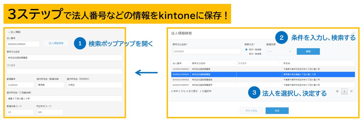This screenshot has height=123, width=362.
Task: Click company name 株式会社国税商事亜亜
Action: point(202,80)
